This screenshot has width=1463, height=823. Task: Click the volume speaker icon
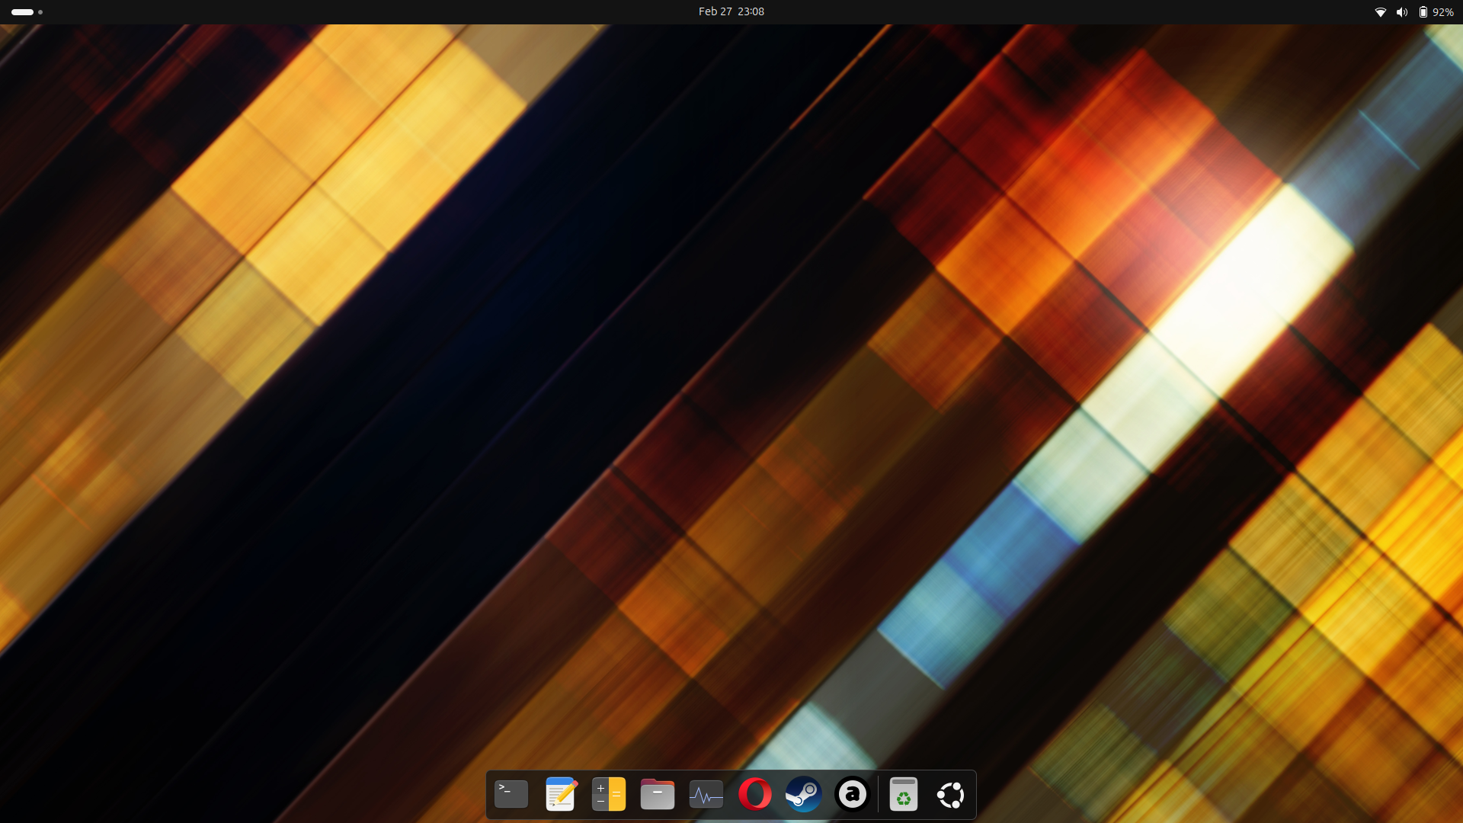pyautogui.click(x=1401, y=12)
